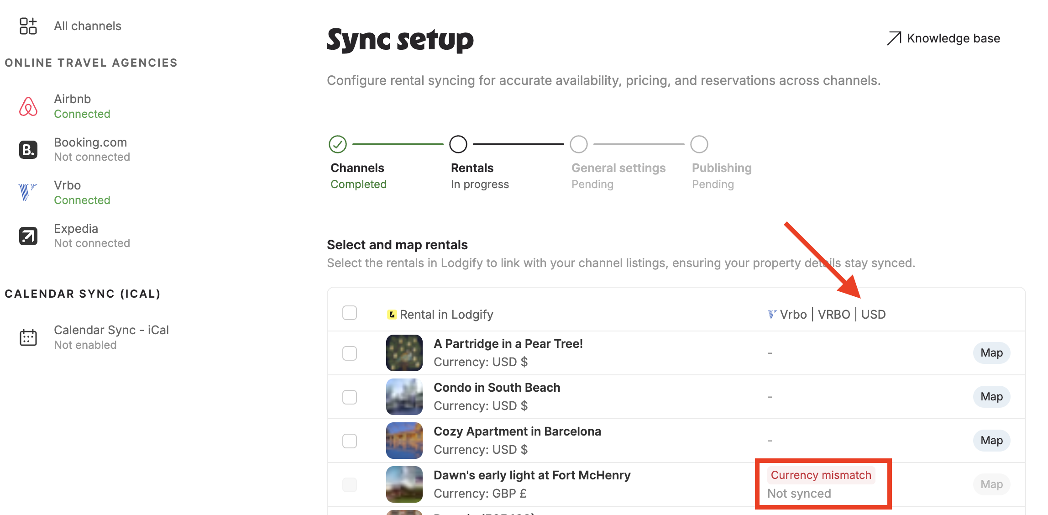This screenshot has height=515, width=1048.
Task: Tick the Cozy Apartment in Barcelona checkbox
Action: (x=350, y=441)
